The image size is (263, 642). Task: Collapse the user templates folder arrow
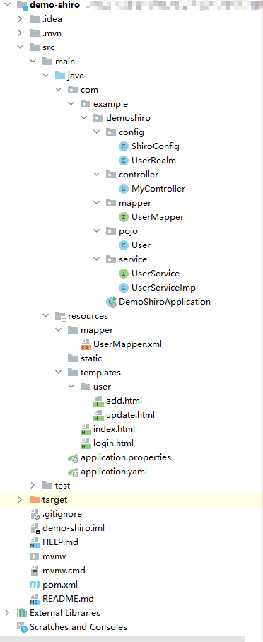click(x=71, y=387)
